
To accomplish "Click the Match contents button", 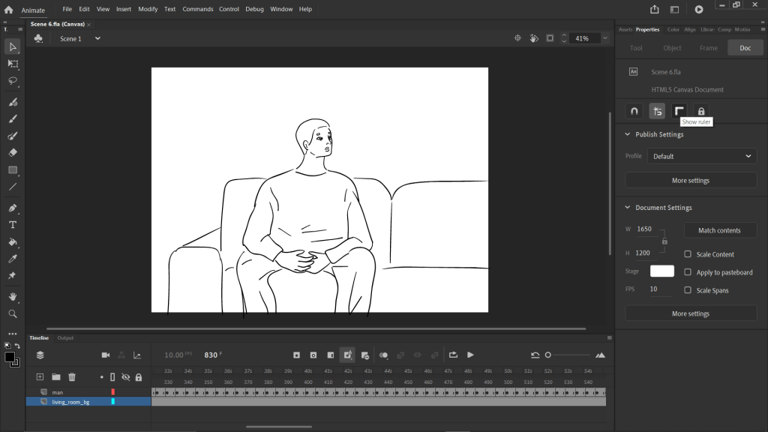I will pos(719,230).
